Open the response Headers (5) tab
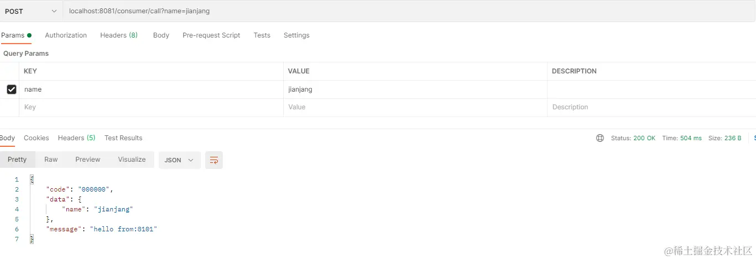756x260 pixels. click(x=77, y=138)
